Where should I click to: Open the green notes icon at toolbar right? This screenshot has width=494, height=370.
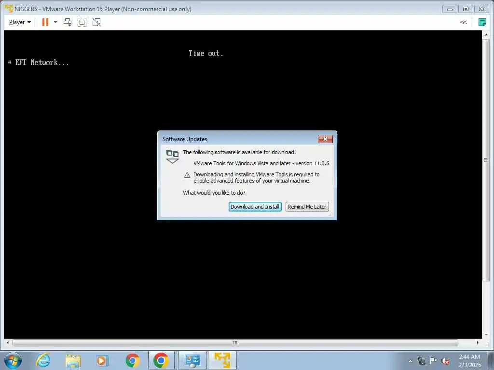click(482, 22)
